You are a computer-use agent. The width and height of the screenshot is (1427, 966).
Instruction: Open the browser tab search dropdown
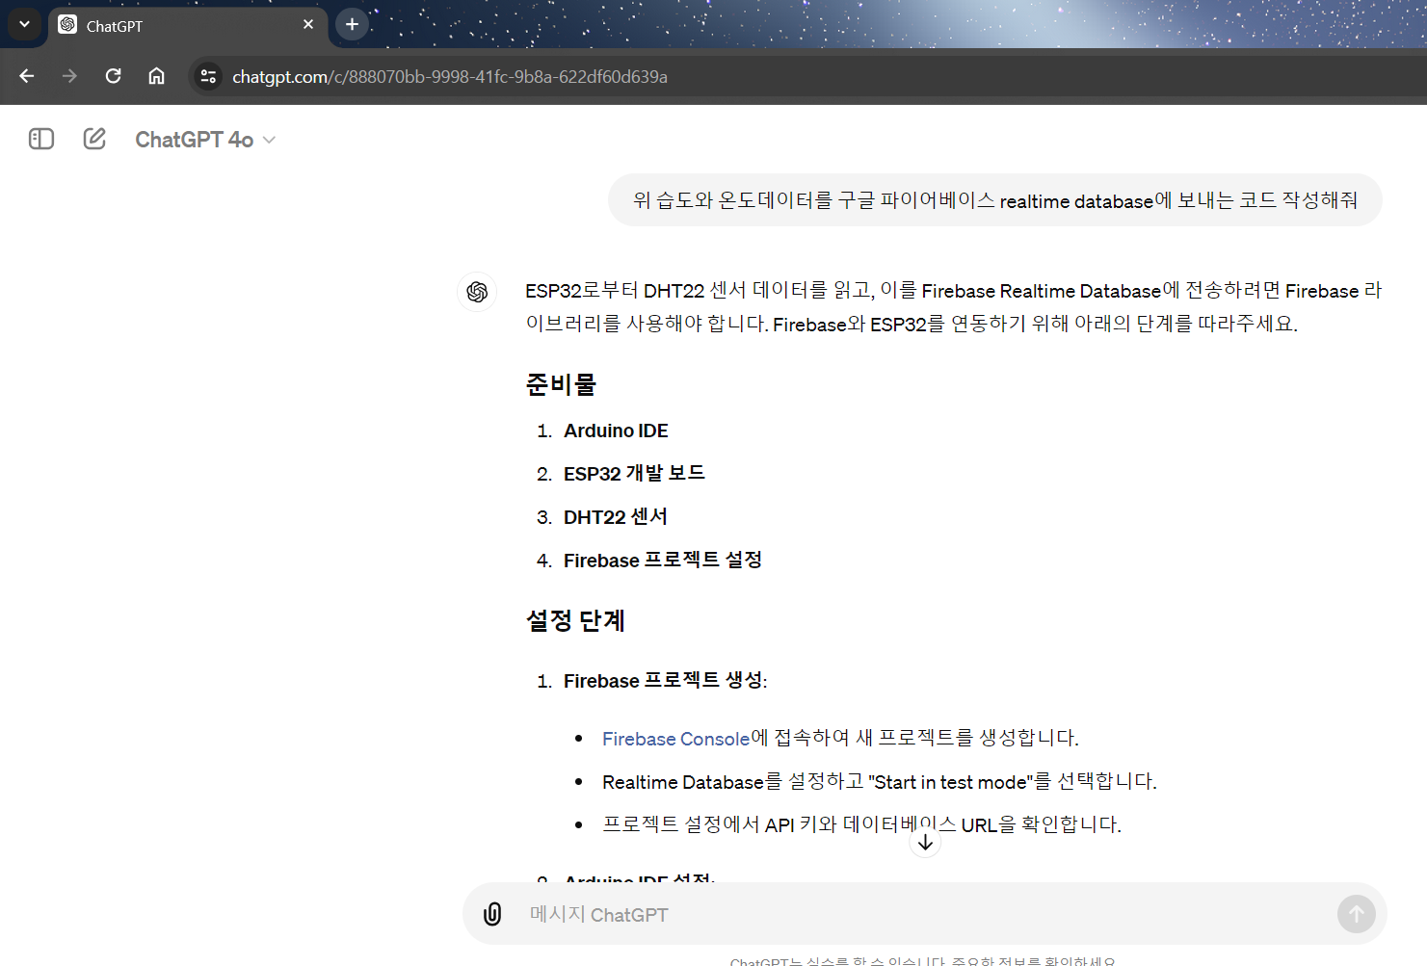coord(24,24)
